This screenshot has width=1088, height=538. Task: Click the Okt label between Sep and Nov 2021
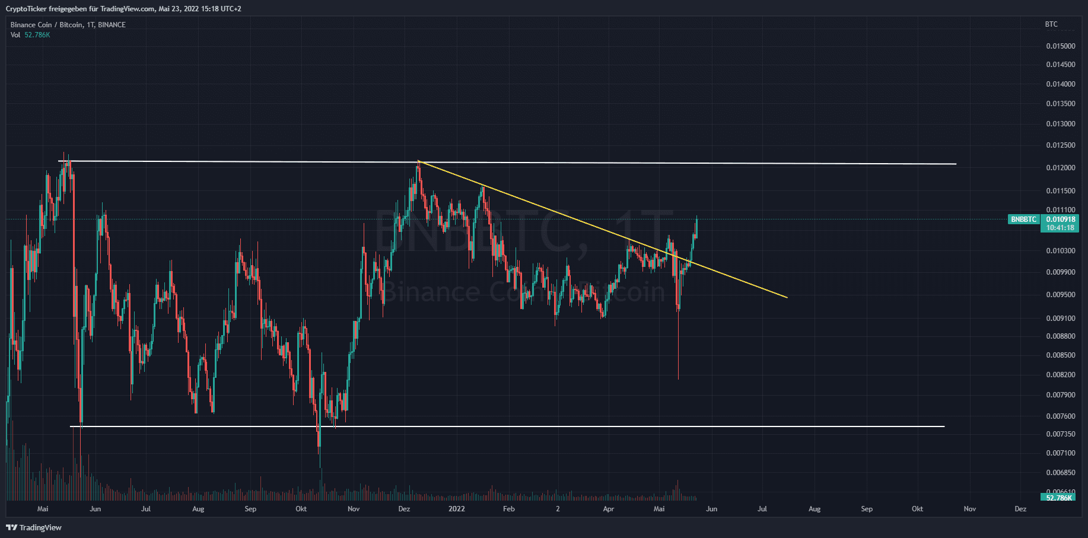[301, 509]
